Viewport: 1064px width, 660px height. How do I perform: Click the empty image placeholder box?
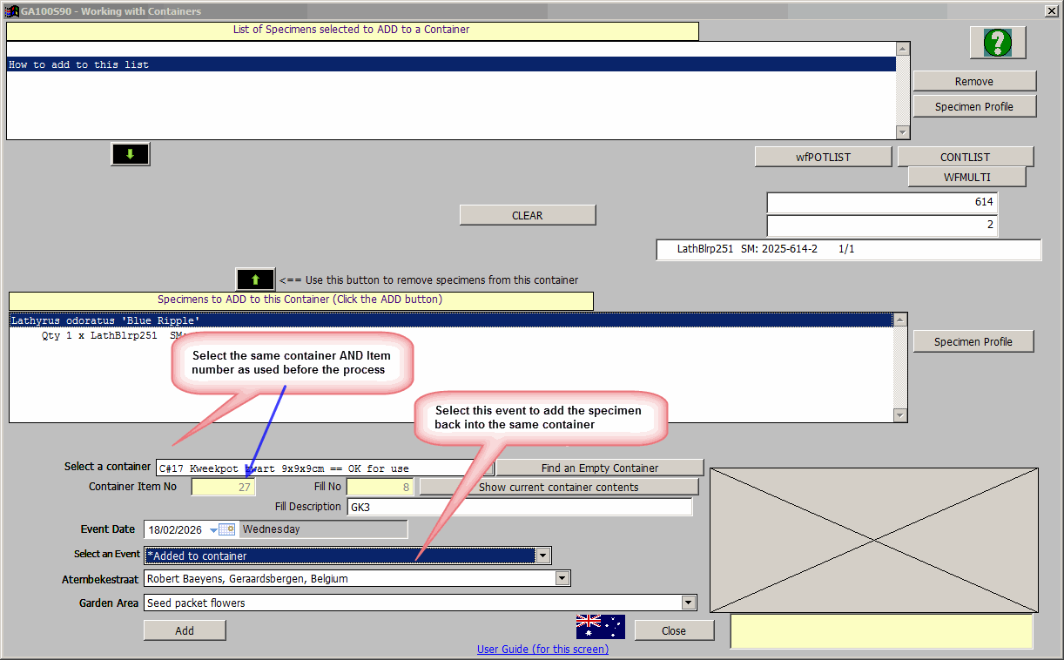873,540
